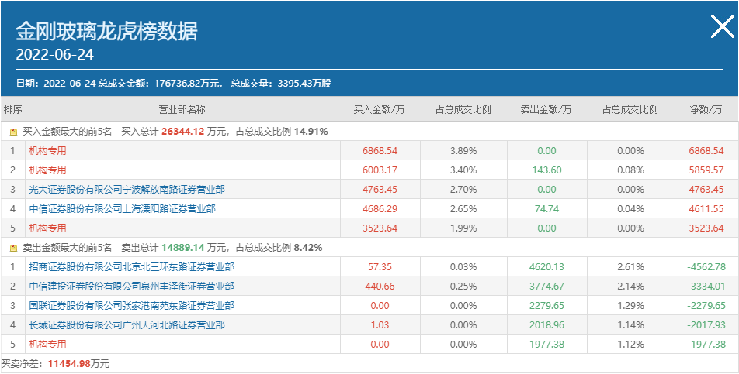This screenshot has height=374, width=739.
Task: Click the sell total value 14889.14
Action: point(182,248)
